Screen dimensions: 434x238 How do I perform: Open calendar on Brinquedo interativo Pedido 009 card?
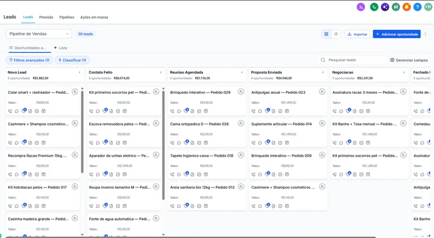coord(287,175)
